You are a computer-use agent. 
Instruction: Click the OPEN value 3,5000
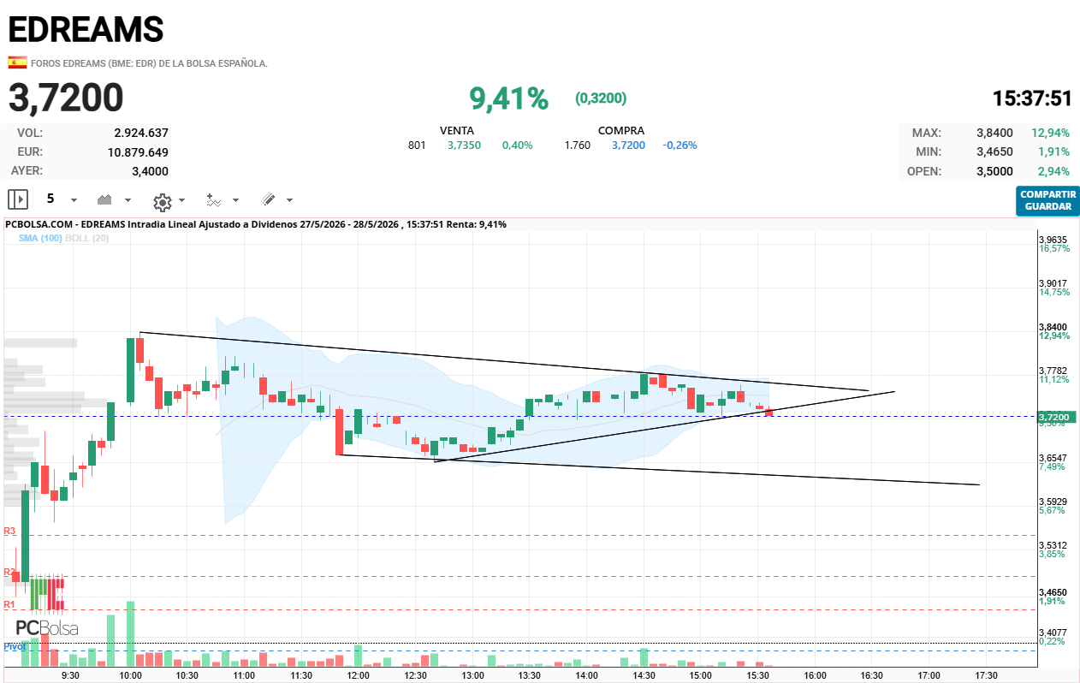(994, 171)
